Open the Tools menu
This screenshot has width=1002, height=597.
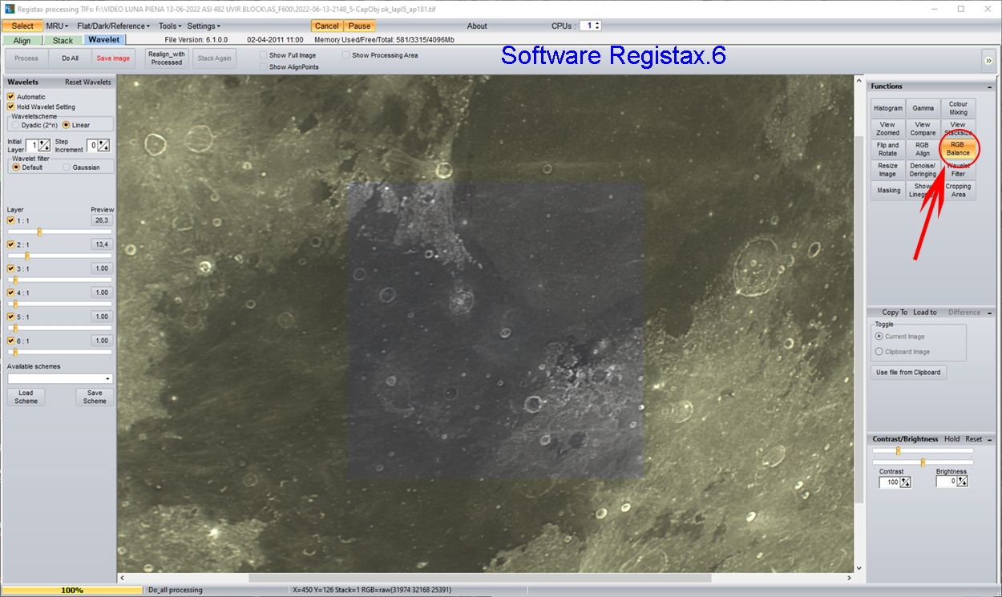tap(170, 26)
